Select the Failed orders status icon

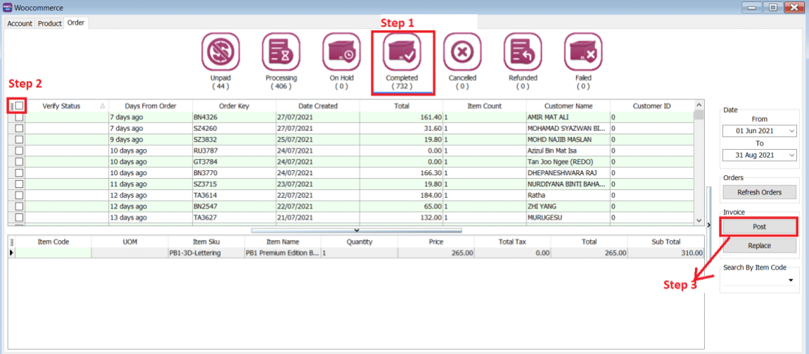tap(583, 51)
